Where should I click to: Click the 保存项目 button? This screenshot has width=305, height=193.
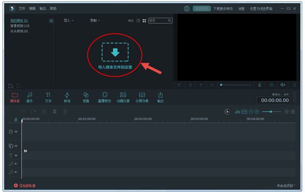click(202, 8)
